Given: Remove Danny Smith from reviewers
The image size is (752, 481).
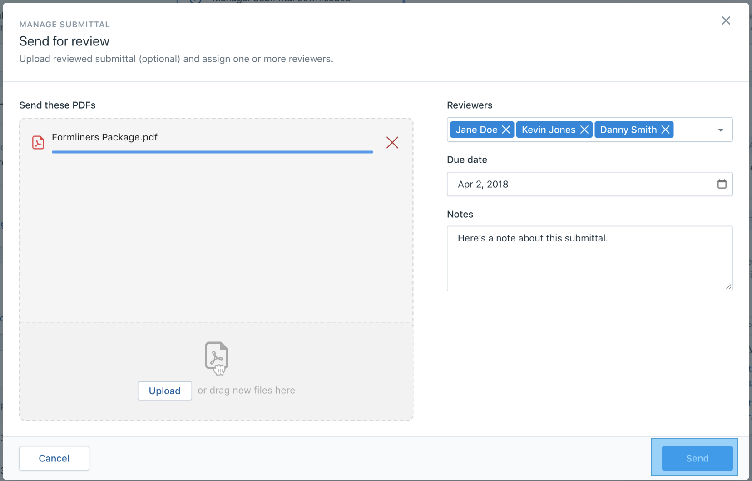Looking at the screenshot, I should (665, 130).
